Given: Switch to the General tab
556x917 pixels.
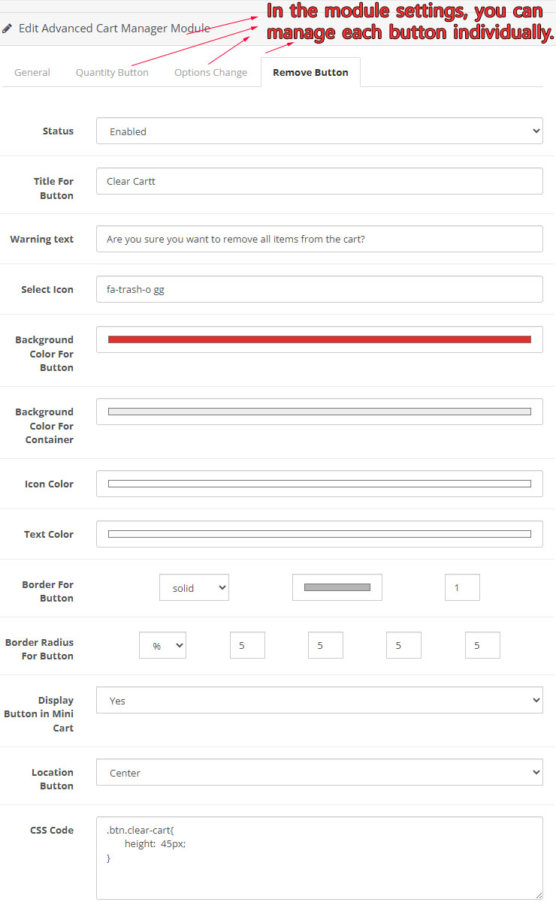Looking at the screenshot, I should coord(32,73).
